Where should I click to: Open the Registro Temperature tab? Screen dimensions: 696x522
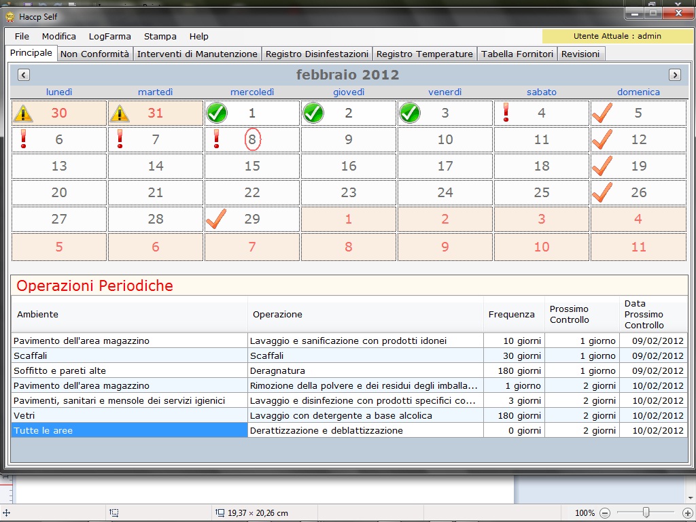point(424,54)
